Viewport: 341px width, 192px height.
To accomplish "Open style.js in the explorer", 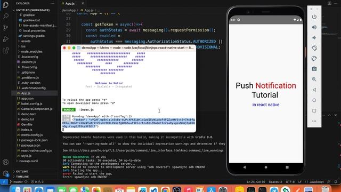I will click(x=26, y=156).
